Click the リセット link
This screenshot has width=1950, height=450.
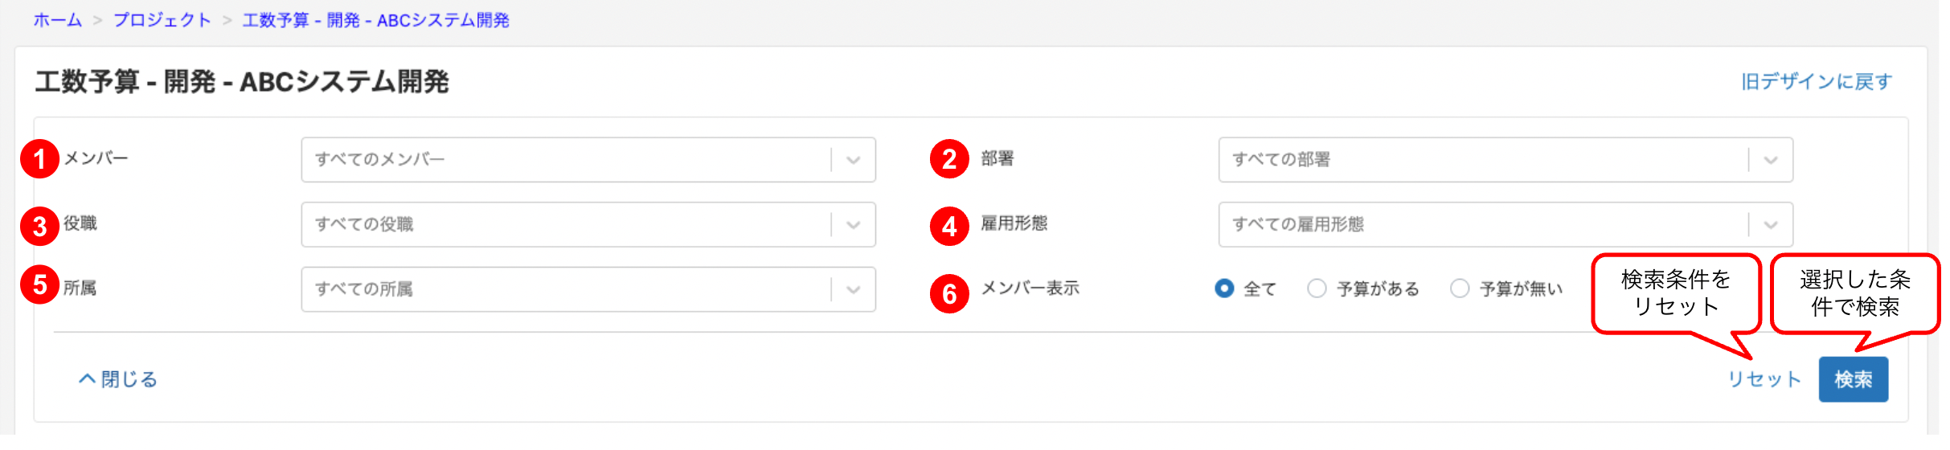click(x=1764, y=379)
